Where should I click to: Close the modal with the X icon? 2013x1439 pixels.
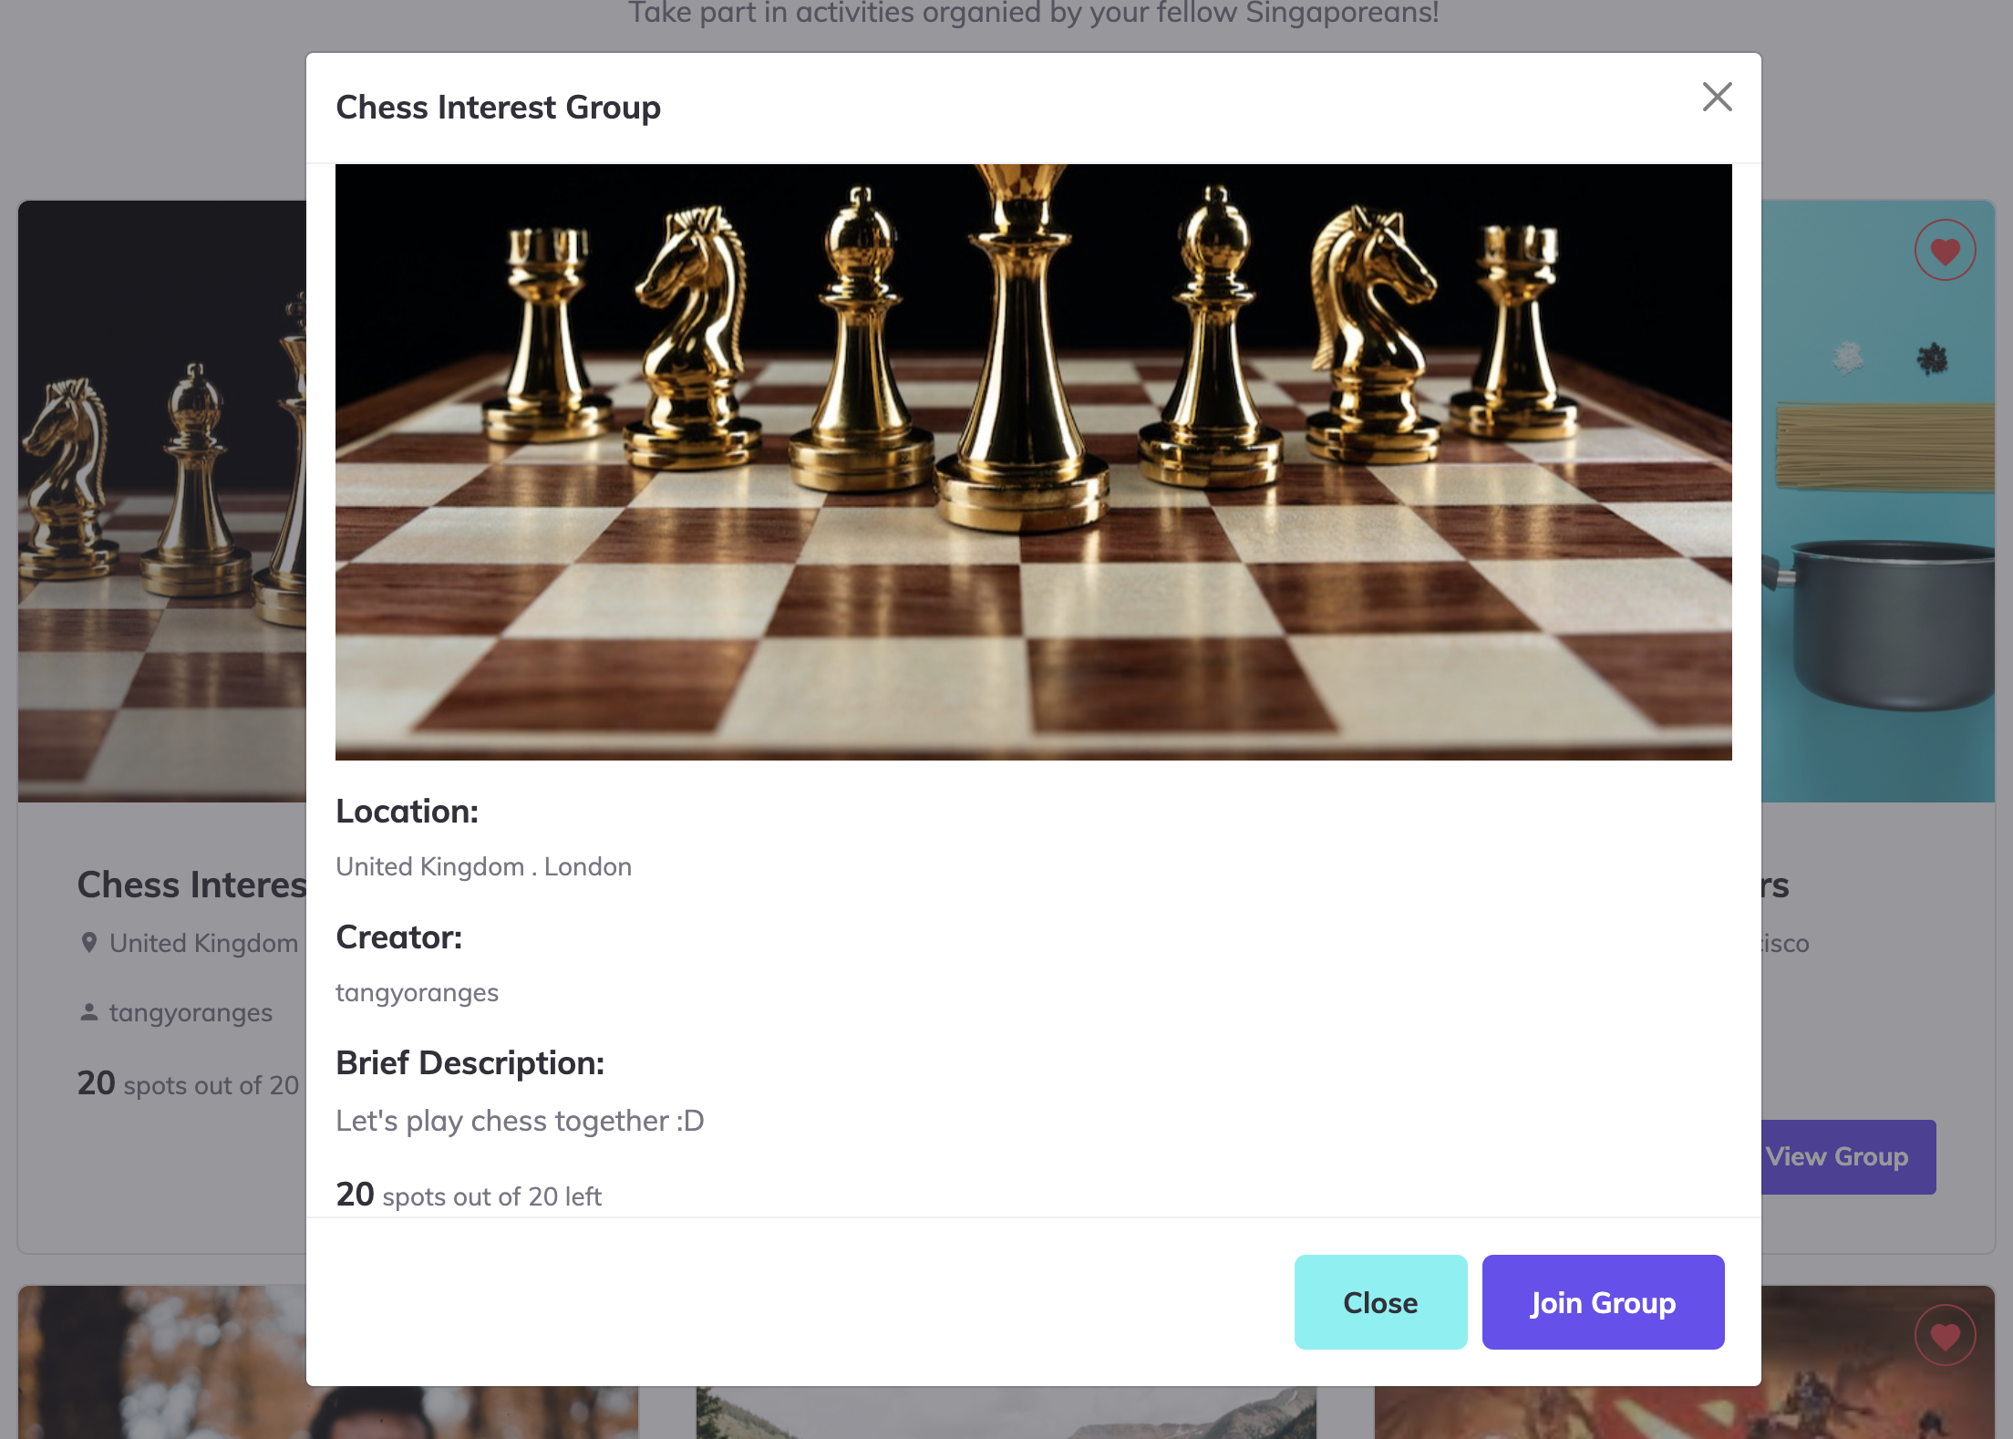click(x=1717, y=97)
